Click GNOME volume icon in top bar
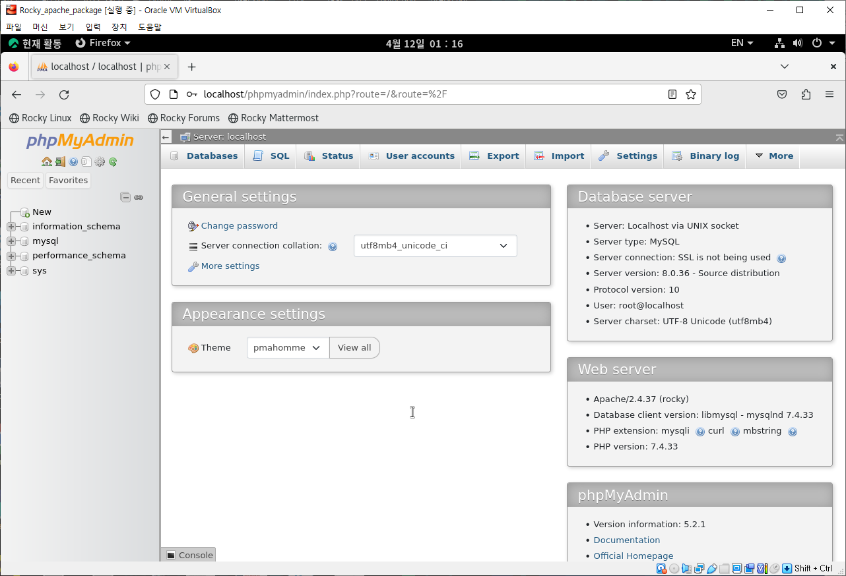Viewport: 846px width, 576px height. tap(797, 43)
